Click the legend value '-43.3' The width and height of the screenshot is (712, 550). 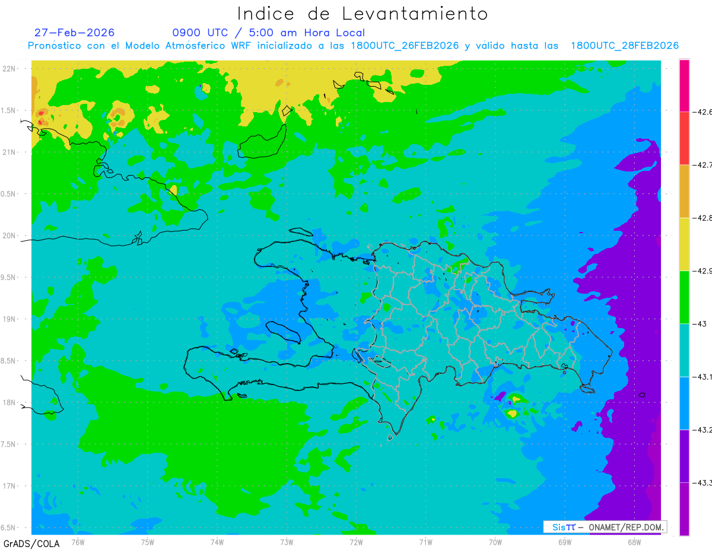(703, 482)
